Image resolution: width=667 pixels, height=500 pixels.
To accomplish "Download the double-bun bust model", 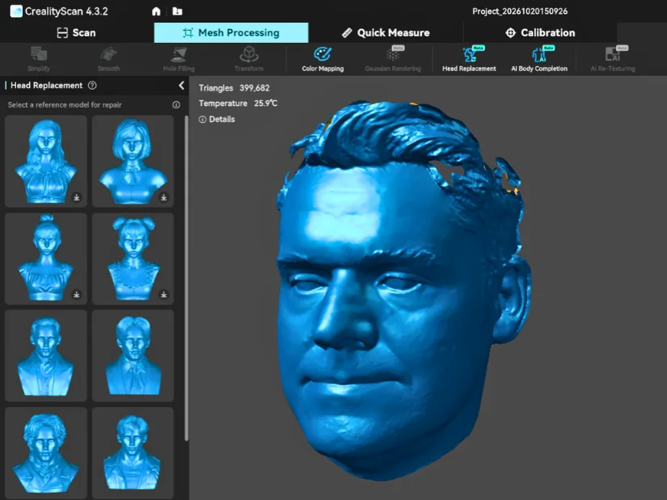I will [x=163, y=294].
